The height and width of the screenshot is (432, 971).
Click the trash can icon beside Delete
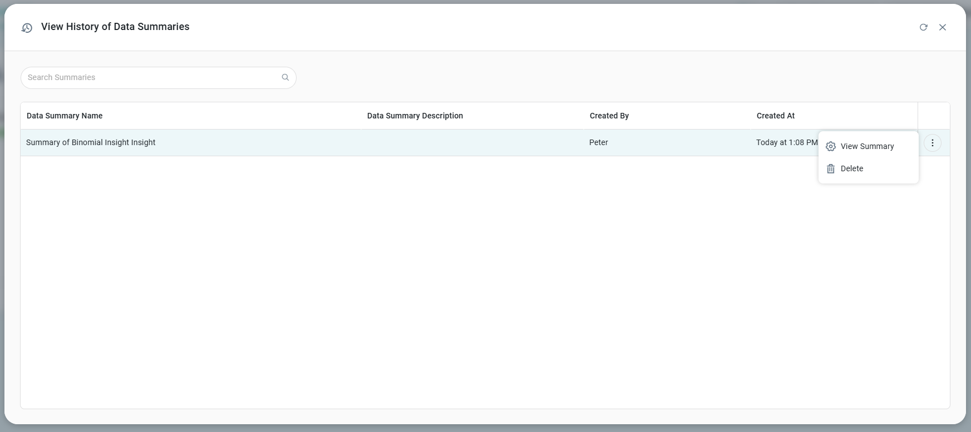(x=830, y=168)
